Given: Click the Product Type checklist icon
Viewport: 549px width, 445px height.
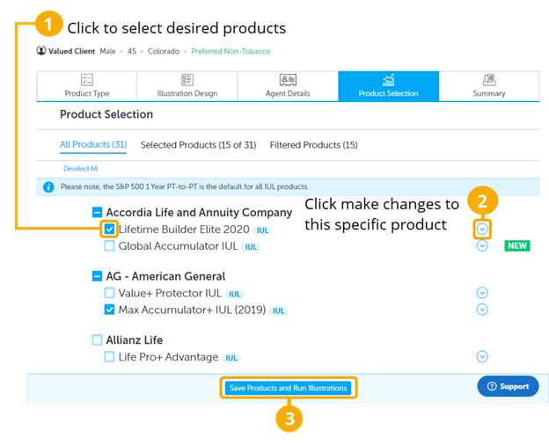Looking at the screenshot, I should pyautogui.click(x=87, y=80).
